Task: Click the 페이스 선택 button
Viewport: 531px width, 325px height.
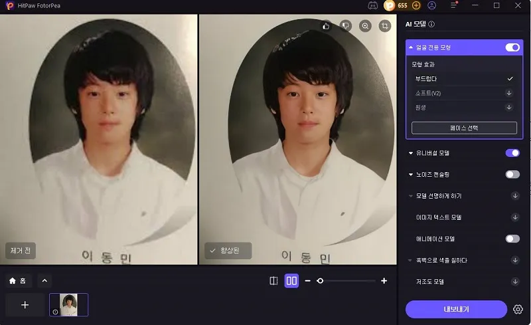Action: coord(464,128)
